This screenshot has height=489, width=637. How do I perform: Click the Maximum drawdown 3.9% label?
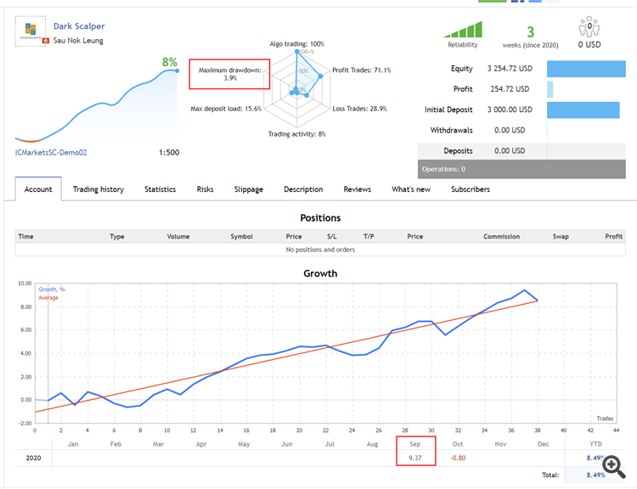click(x=230, y=74)
